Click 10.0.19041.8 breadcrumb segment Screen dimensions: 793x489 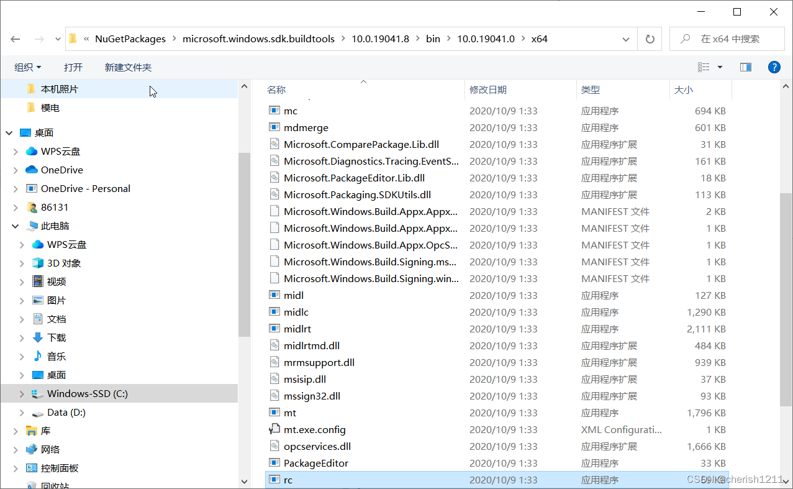click(380, 39)
